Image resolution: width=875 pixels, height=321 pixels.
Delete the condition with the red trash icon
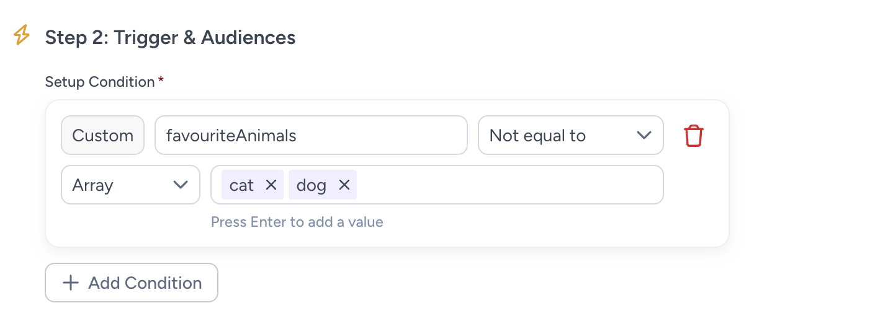pos(693,135)
